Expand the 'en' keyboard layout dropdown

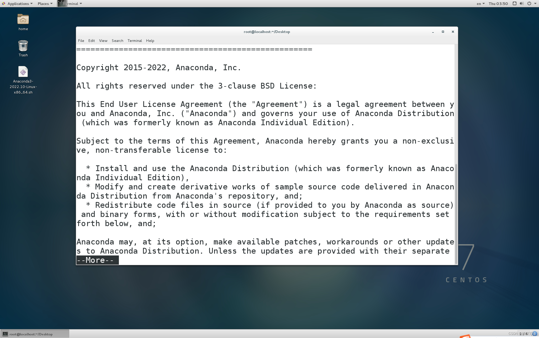(x=480, y=3)
